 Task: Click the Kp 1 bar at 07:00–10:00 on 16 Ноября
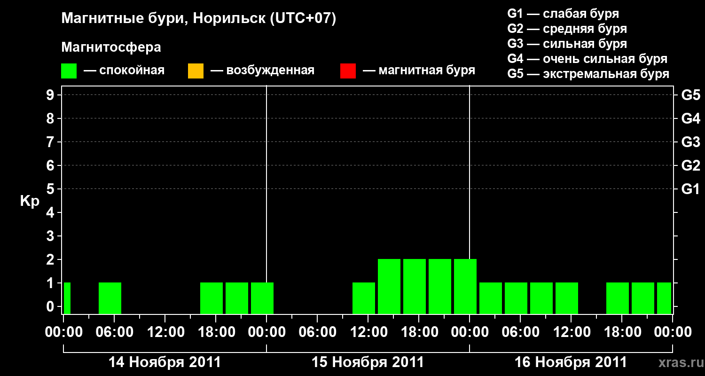click(541, 298)
